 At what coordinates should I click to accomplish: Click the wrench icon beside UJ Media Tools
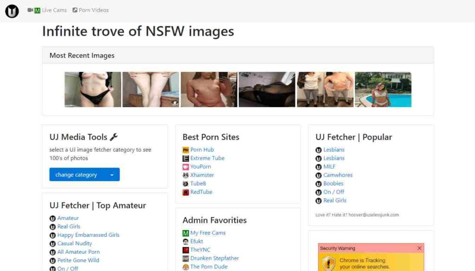[114, 137]
